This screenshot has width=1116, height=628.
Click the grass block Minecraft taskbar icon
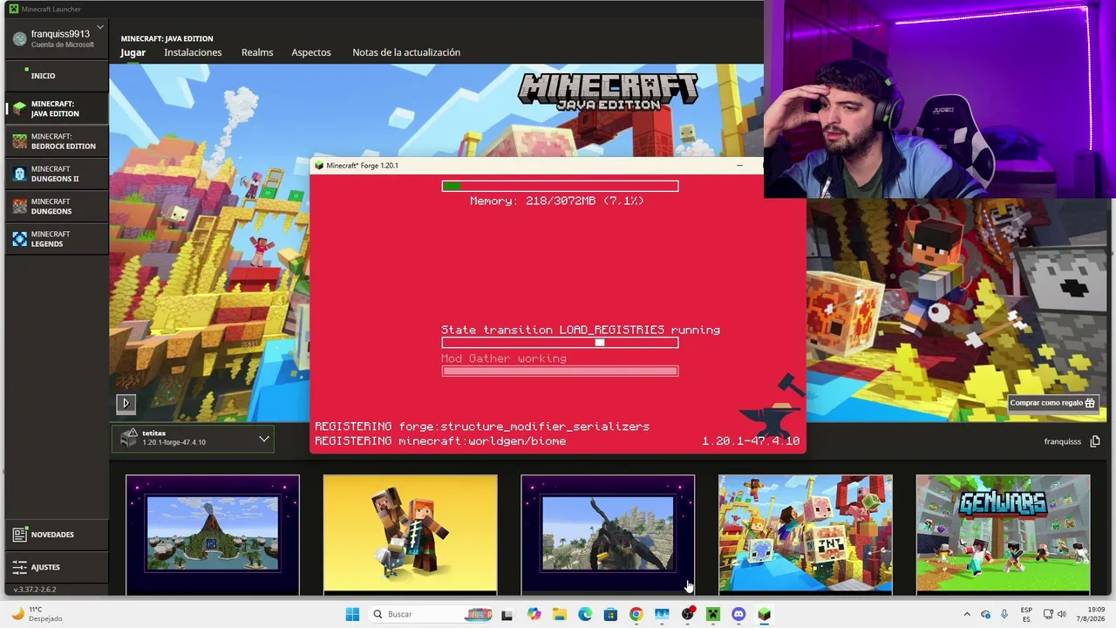click(765, 614)
